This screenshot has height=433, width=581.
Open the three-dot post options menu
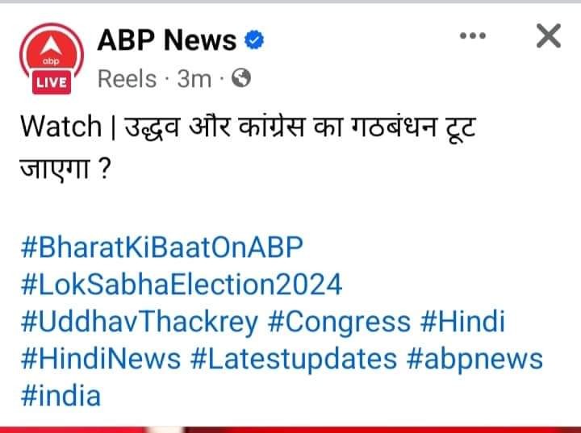(472, 36)
